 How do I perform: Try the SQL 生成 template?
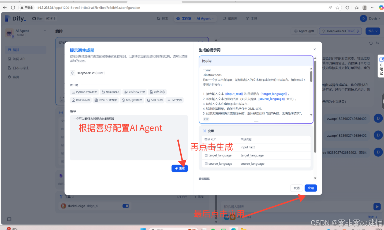(x=155, y=100)
